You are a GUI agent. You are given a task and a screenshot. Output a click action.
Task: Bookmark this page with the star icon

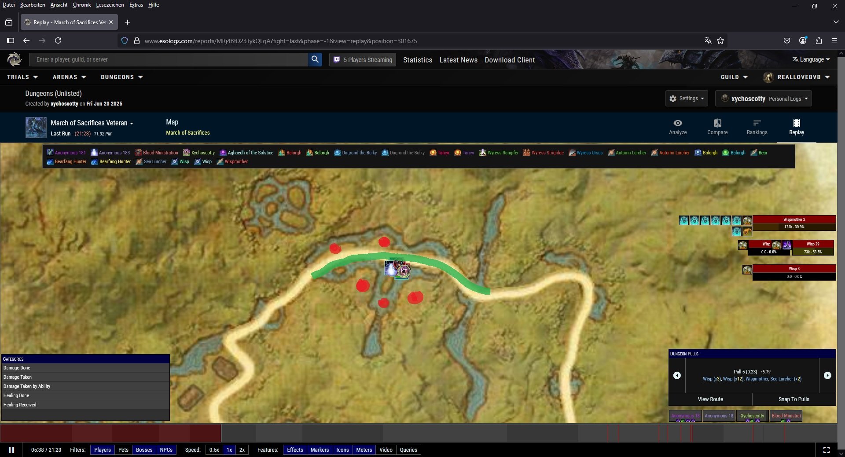coord(720,40)
